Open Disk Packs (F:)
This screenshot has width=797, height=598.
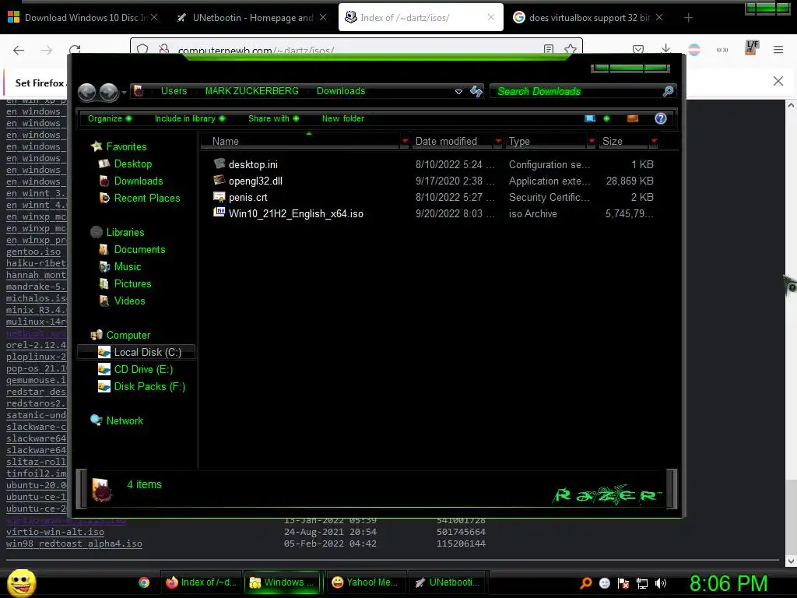pos(149,386)
